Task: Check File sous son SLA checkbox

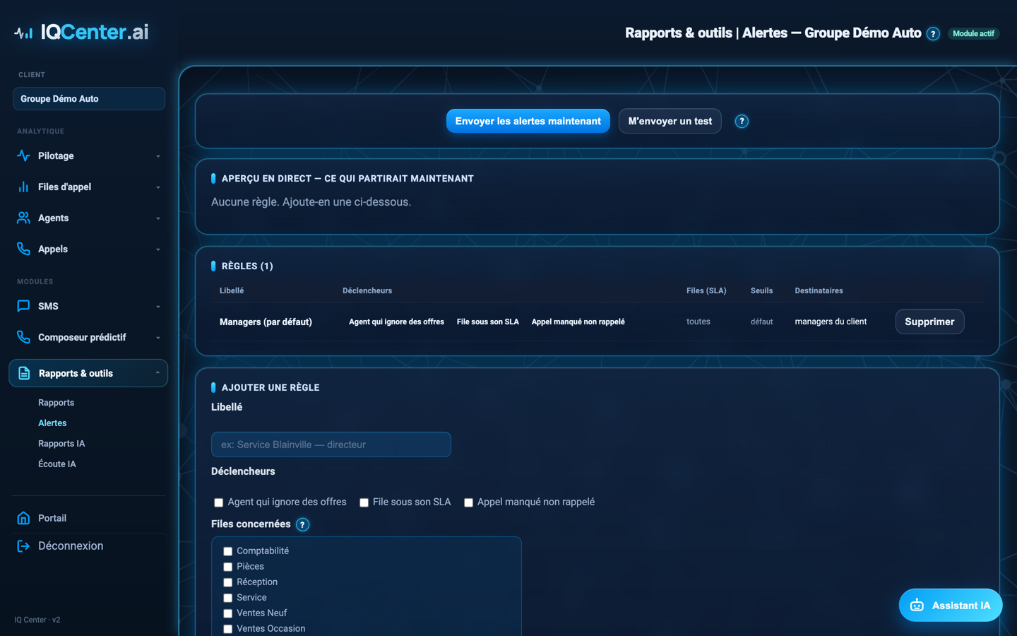Action: coord(364,502)
